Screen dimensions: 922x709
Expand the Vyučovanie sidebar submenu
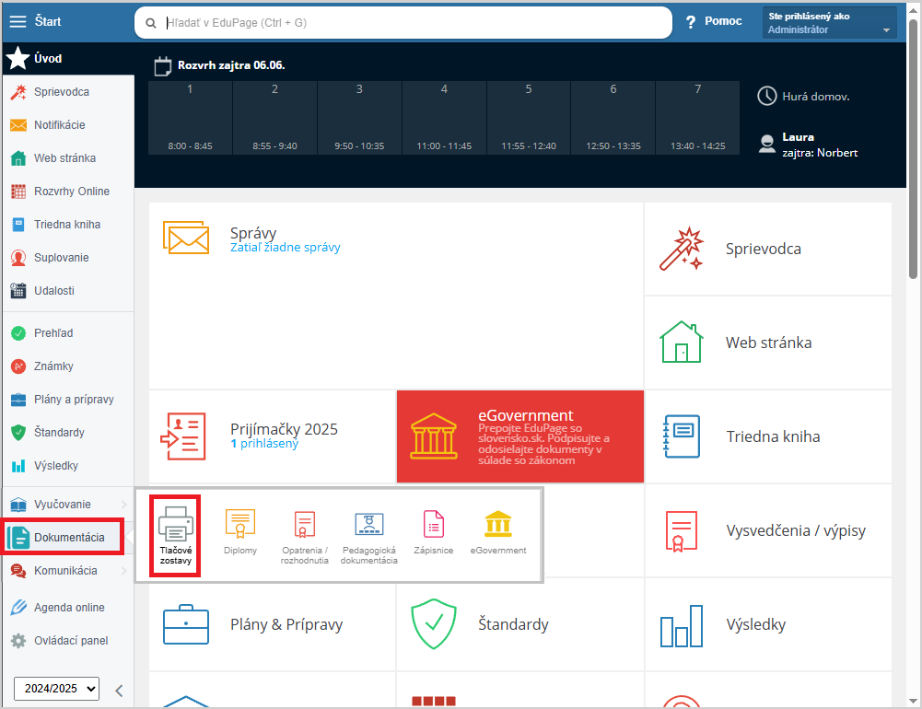pyautogui.click(x=123, y=505)
